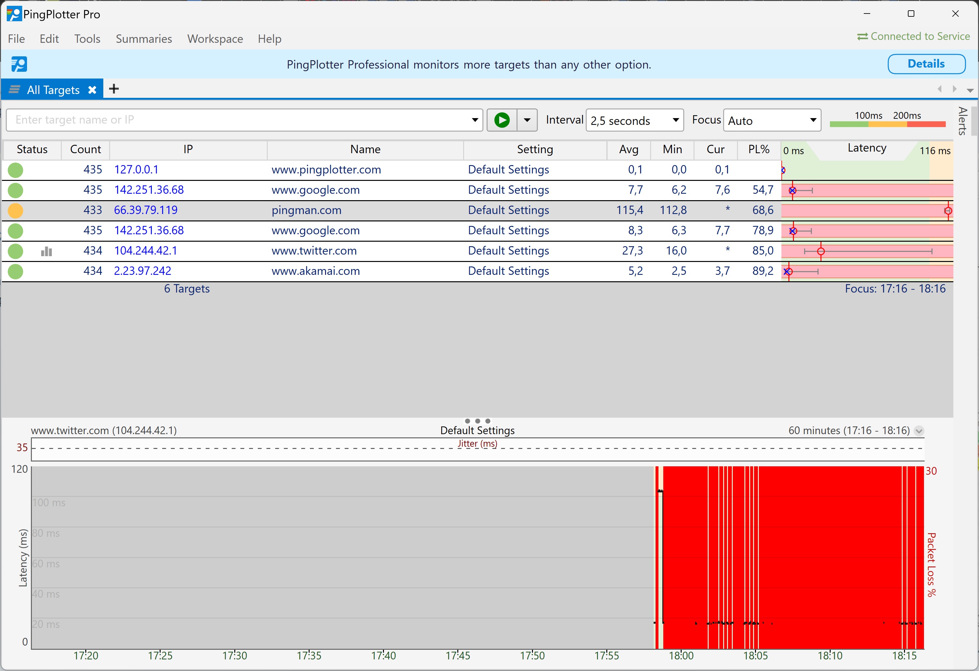The width and height of the screenshot is (979, 671).
Task: Add a new tab with plus icon
Action: point(114,89)
